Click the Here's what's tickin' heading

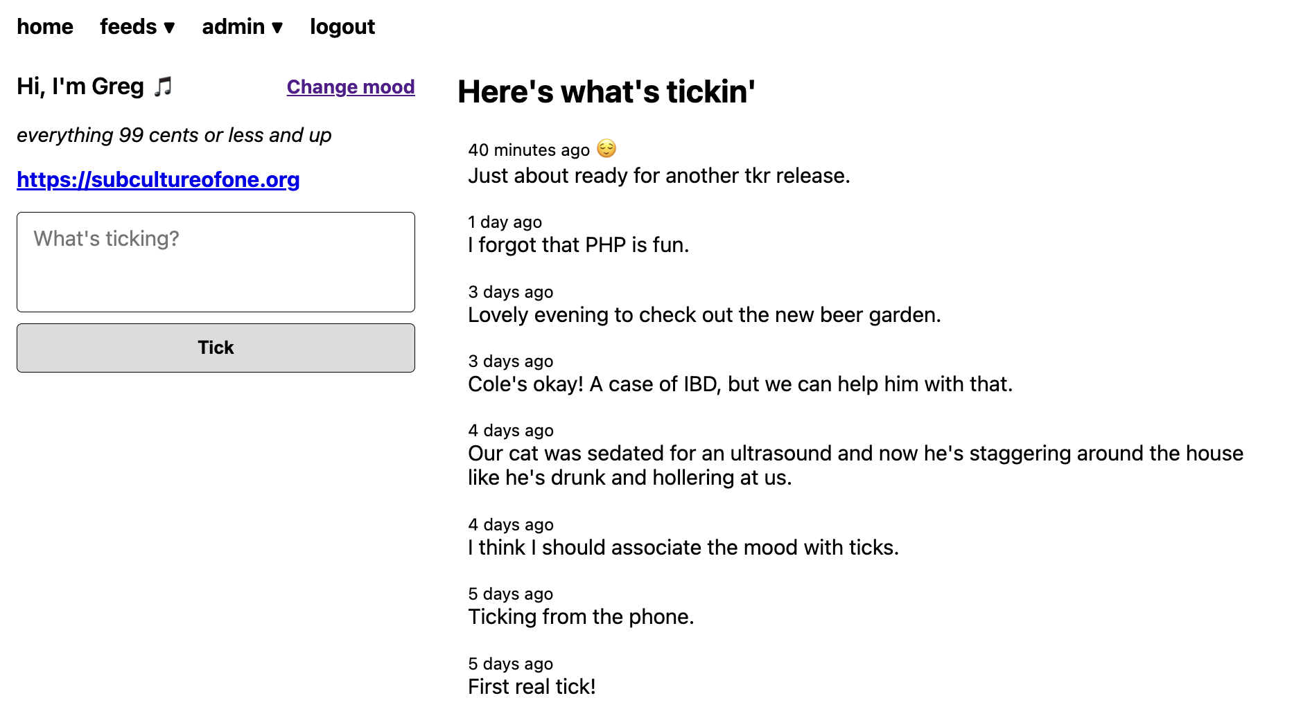click(x=606, y=91)
